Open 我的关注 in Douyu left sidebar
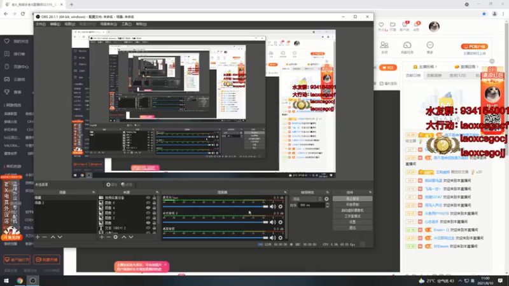 pyautogui.click(x=17, y=41)
